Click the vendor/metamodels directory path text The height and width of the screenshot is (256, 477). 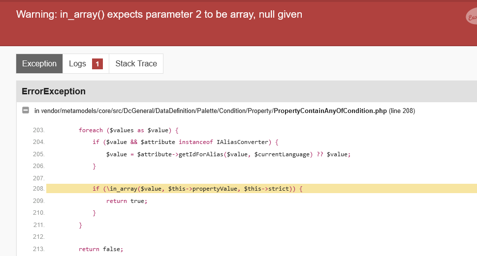click(x=153, y=111)
